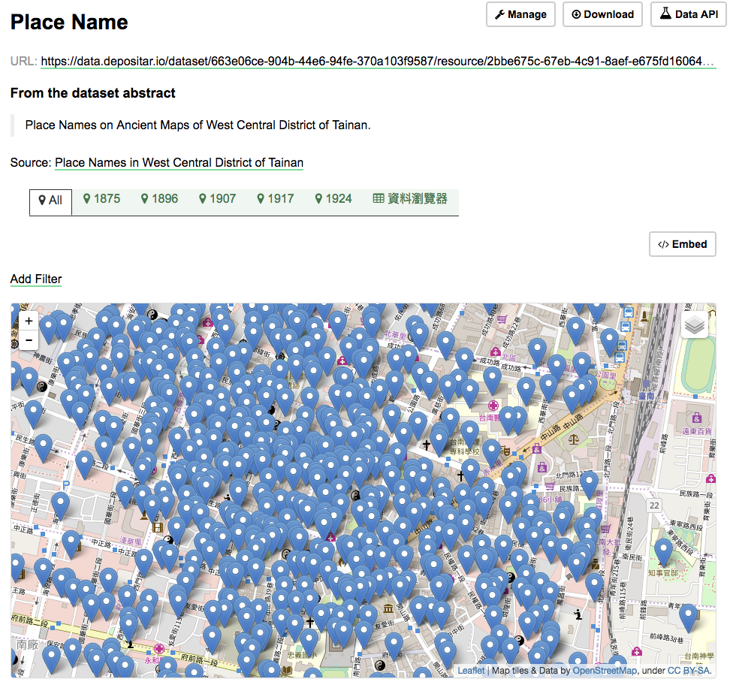
Task: Switch to the 1917 map tab
Action: coord(276,199)
